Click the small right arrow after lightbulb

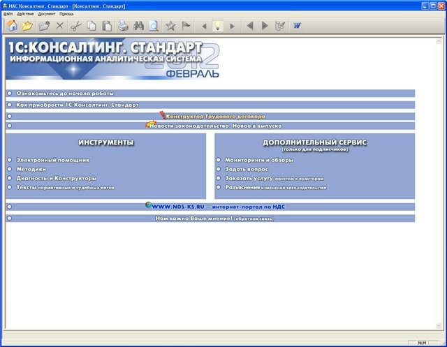click(232, 27)
